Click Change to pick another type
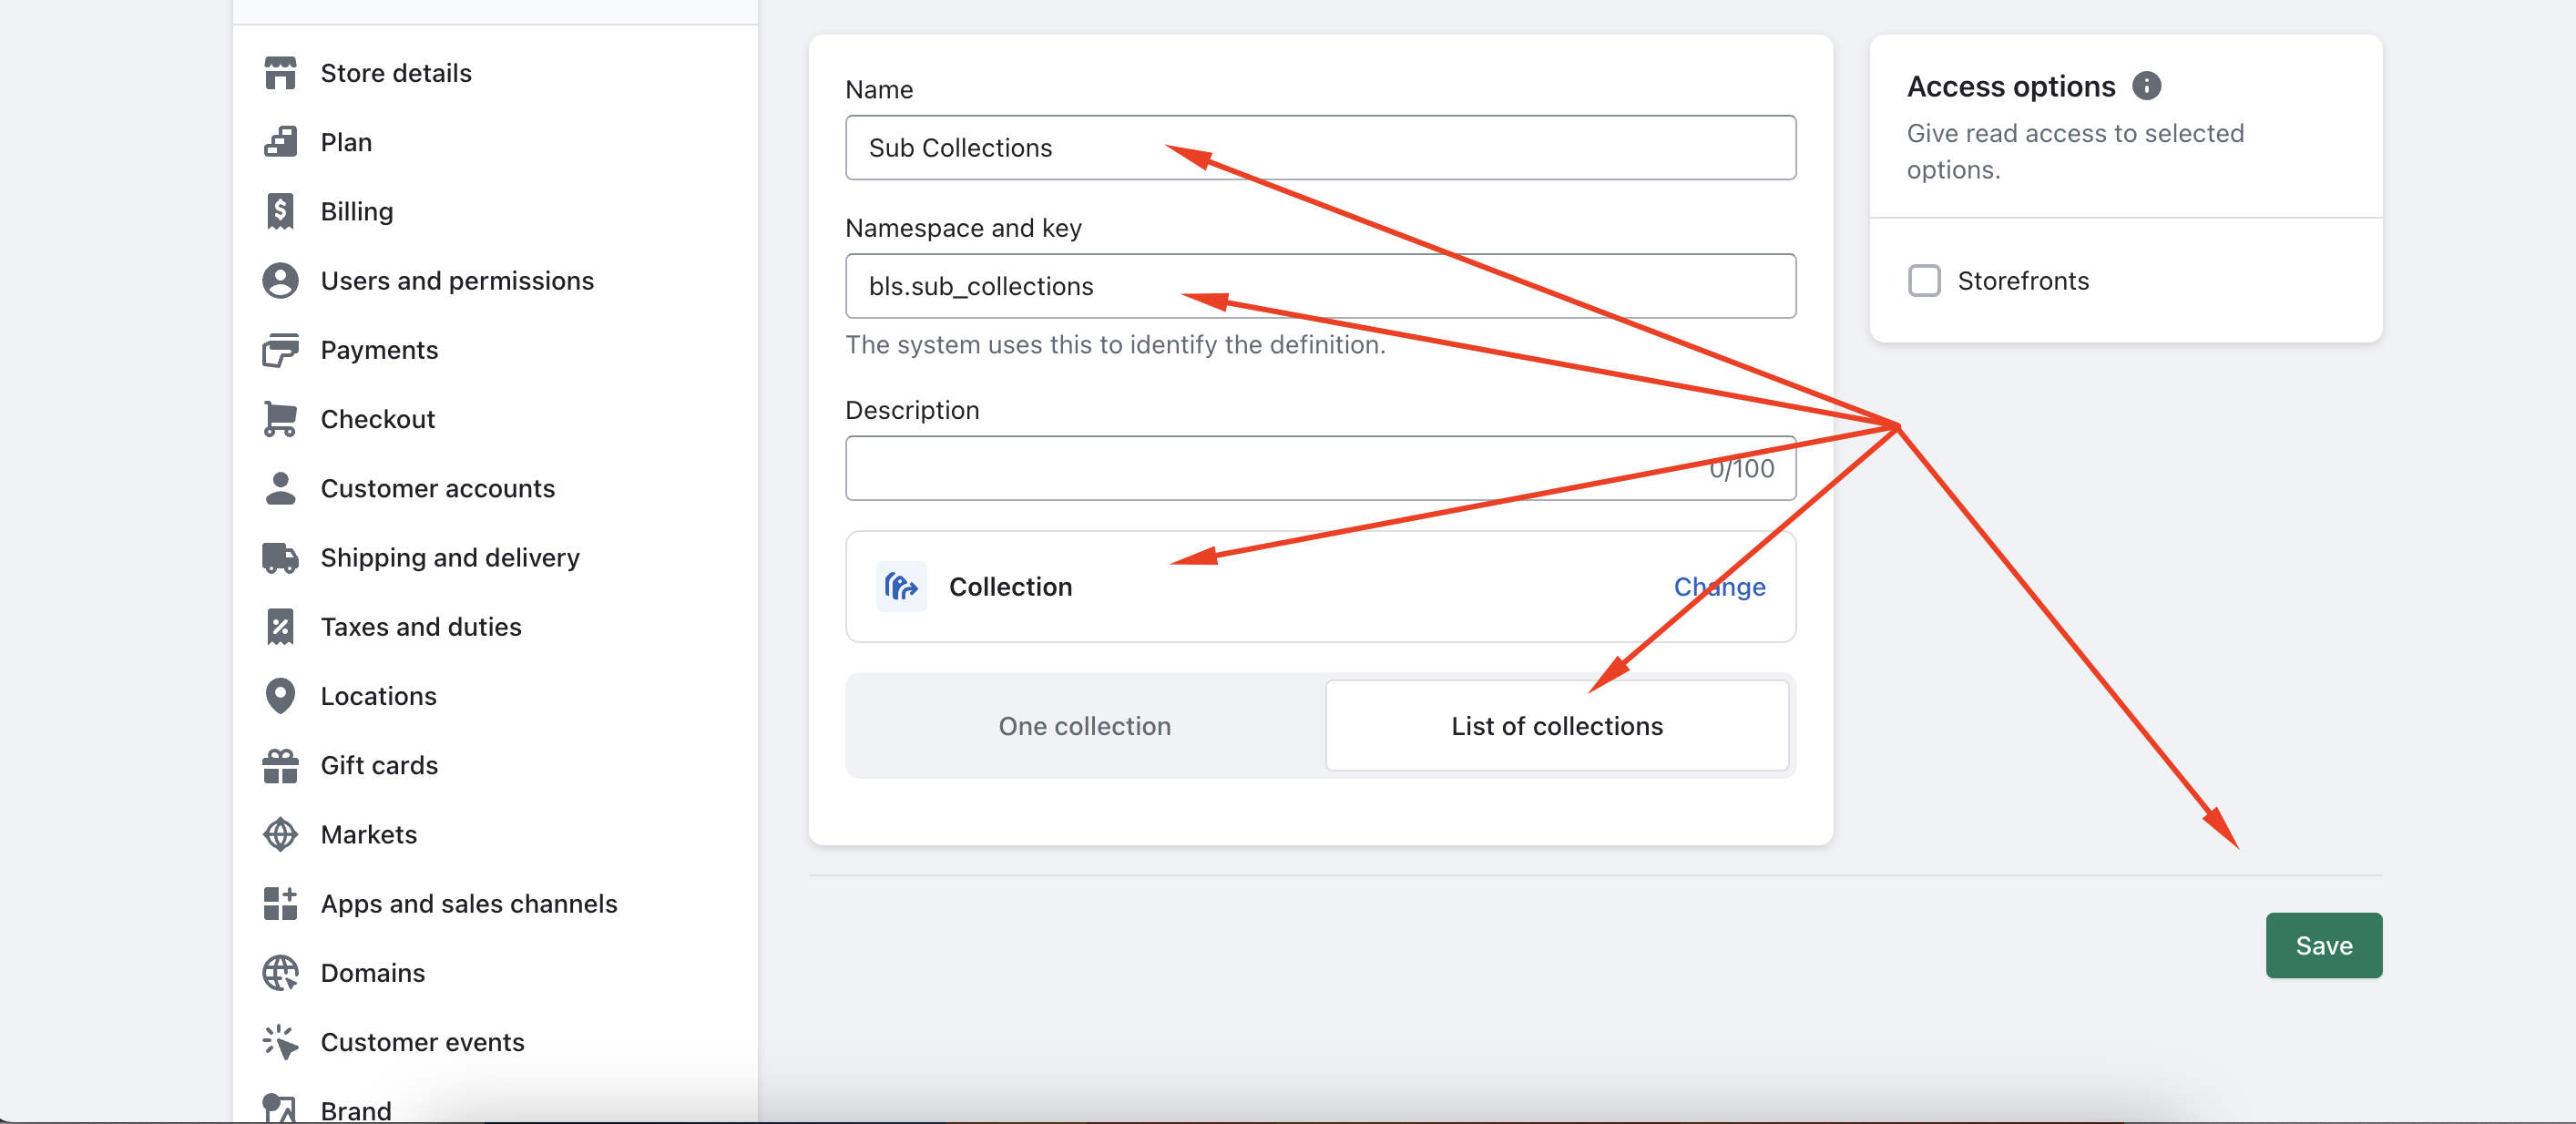2576x1124 pixels. (x=1719, y=587)
